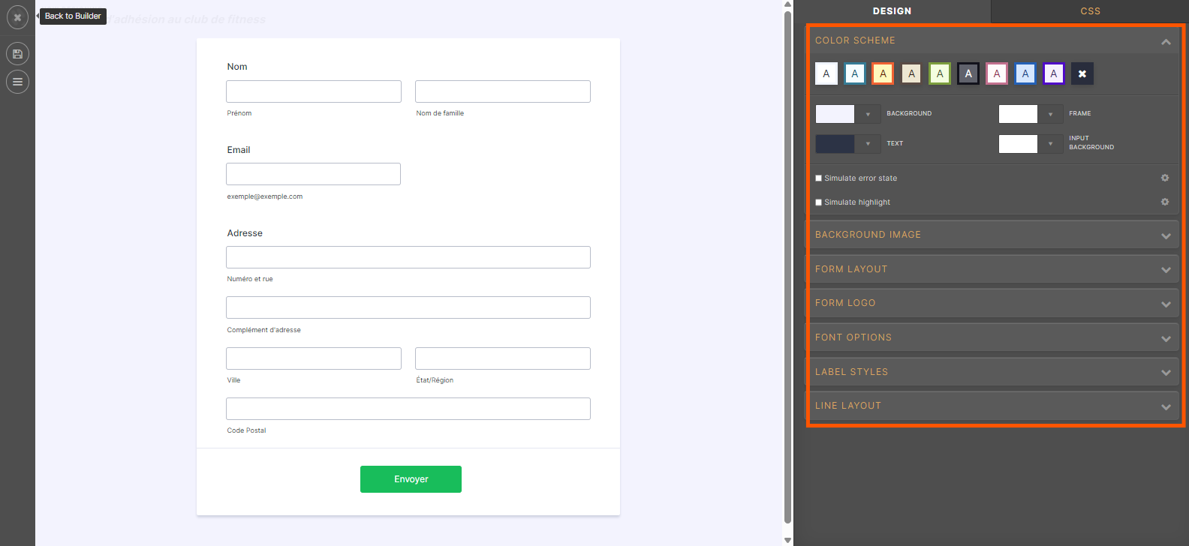This screenshot has height=546, width=1189.
Task: Open settings gear for Simulate error state
Action: (1165, 178)
